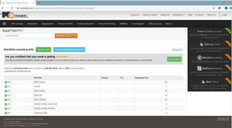Go to the orange home icon
Image resolution: width=232 pixels, height=128 pixels.
coord(5,24)
